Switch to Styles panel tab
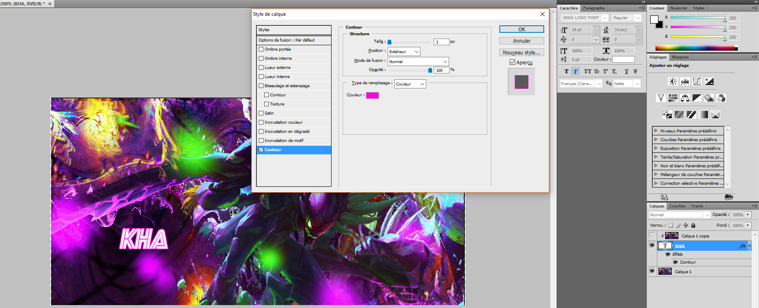 [699, 8]
